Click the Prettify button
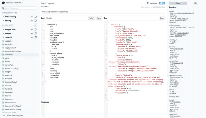Viewport: 206px width, 118px height. [91, 18]
